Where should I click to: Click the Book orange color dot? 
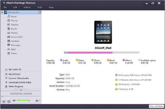108,60
